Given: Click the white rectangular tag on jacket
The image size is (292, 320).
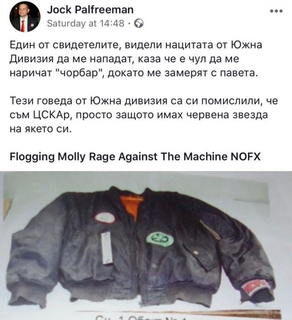Looking at the screenshot, I should 107,248.
